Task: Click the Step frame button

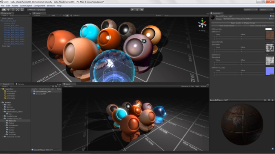Action: pos(142,9)
